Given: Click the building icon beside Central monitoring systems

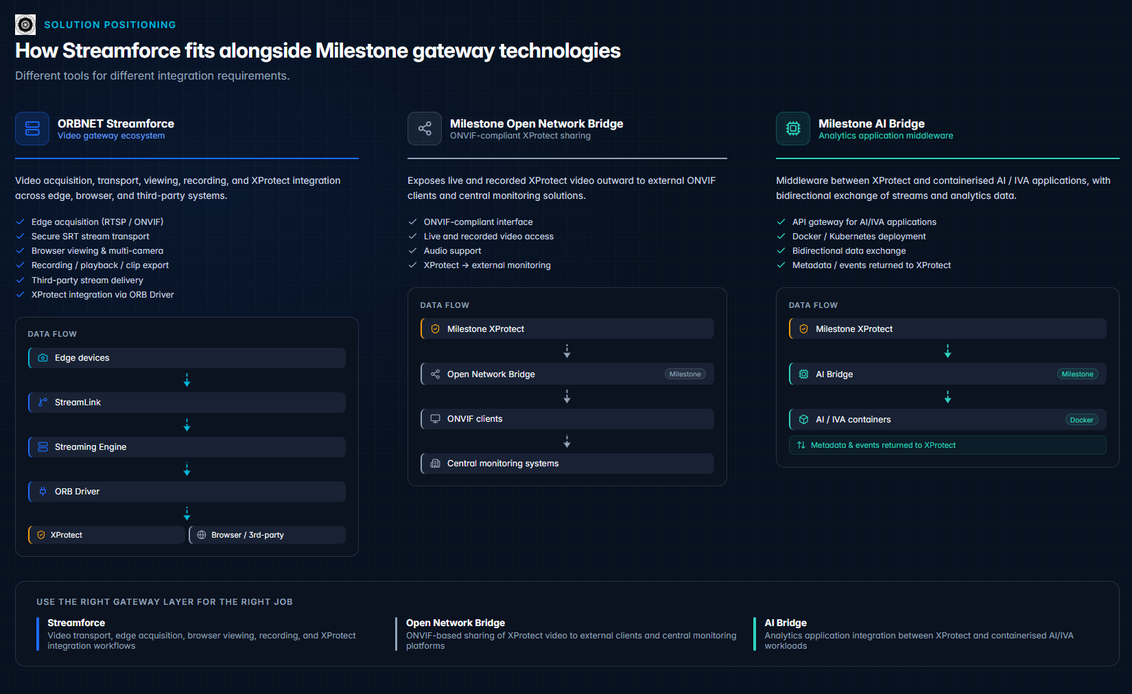Looking at the screenshot, I should click(435, 464).
